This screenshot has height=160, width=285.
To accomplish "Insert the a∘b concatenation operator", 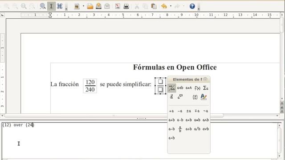I will tap(171, 138).
